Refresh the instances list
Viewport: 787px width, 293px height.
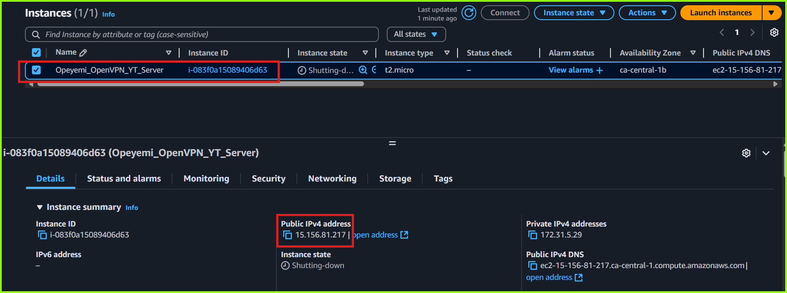pyautogui.click(x=469, y=13)
